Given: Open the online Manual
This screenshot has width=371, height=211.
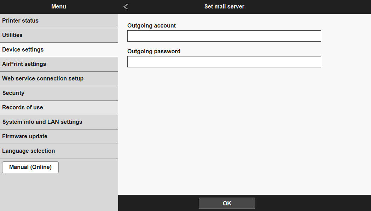Looking at the screenshot, I should tap(30, 167).
